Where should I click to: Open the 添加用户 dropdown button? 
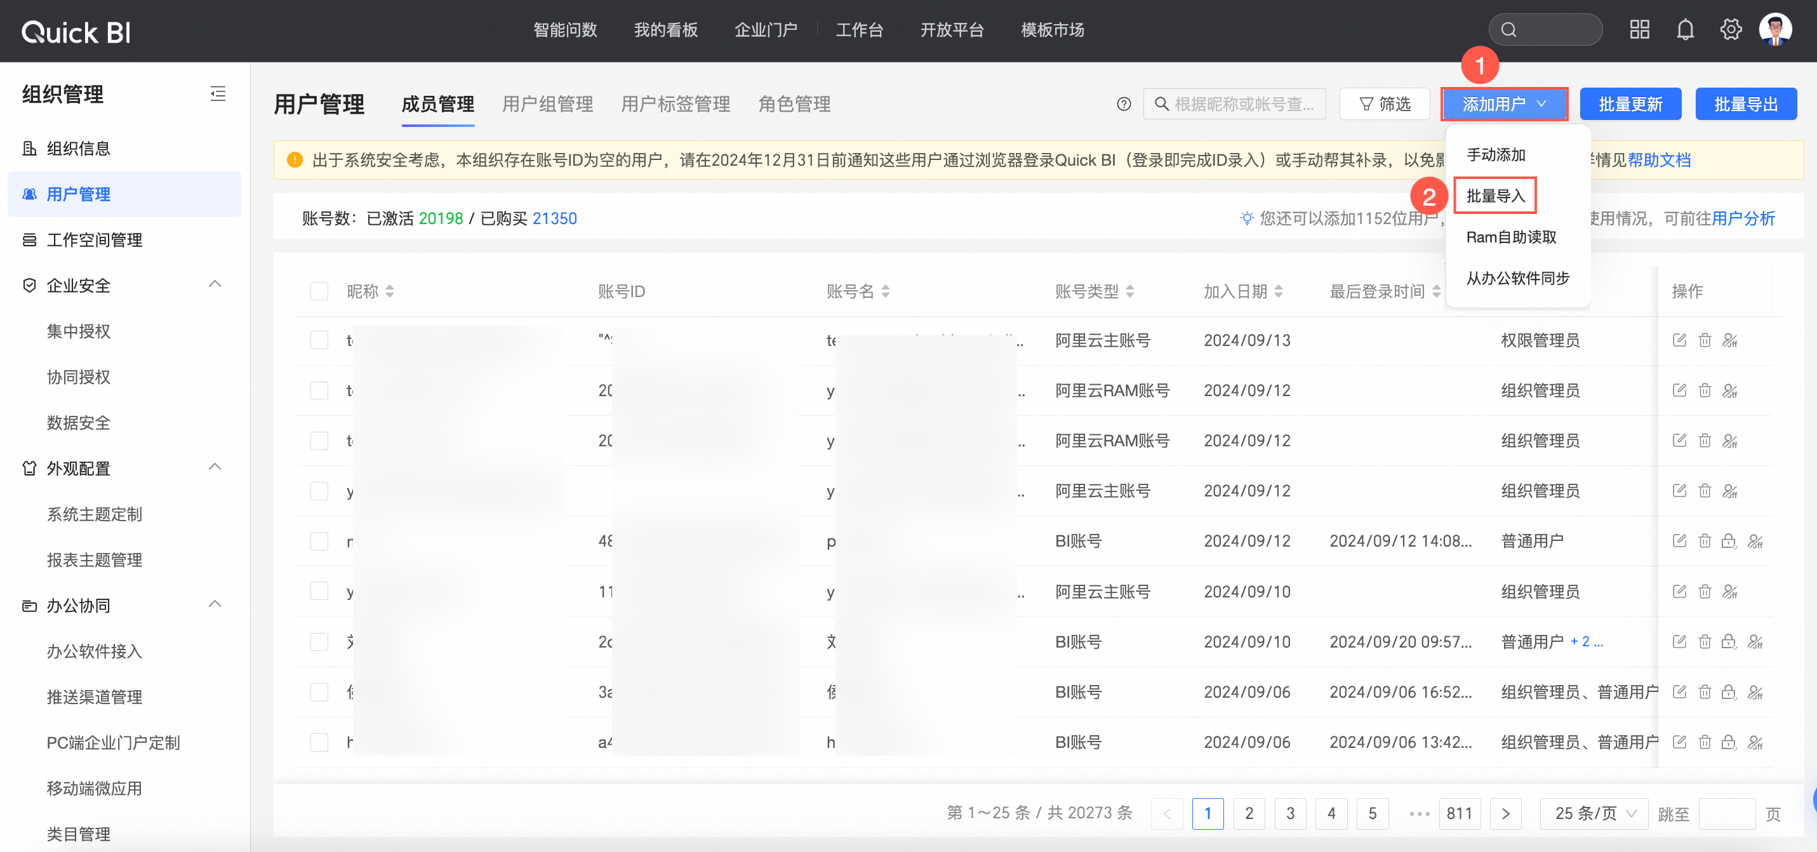(x=1505, y=104)
